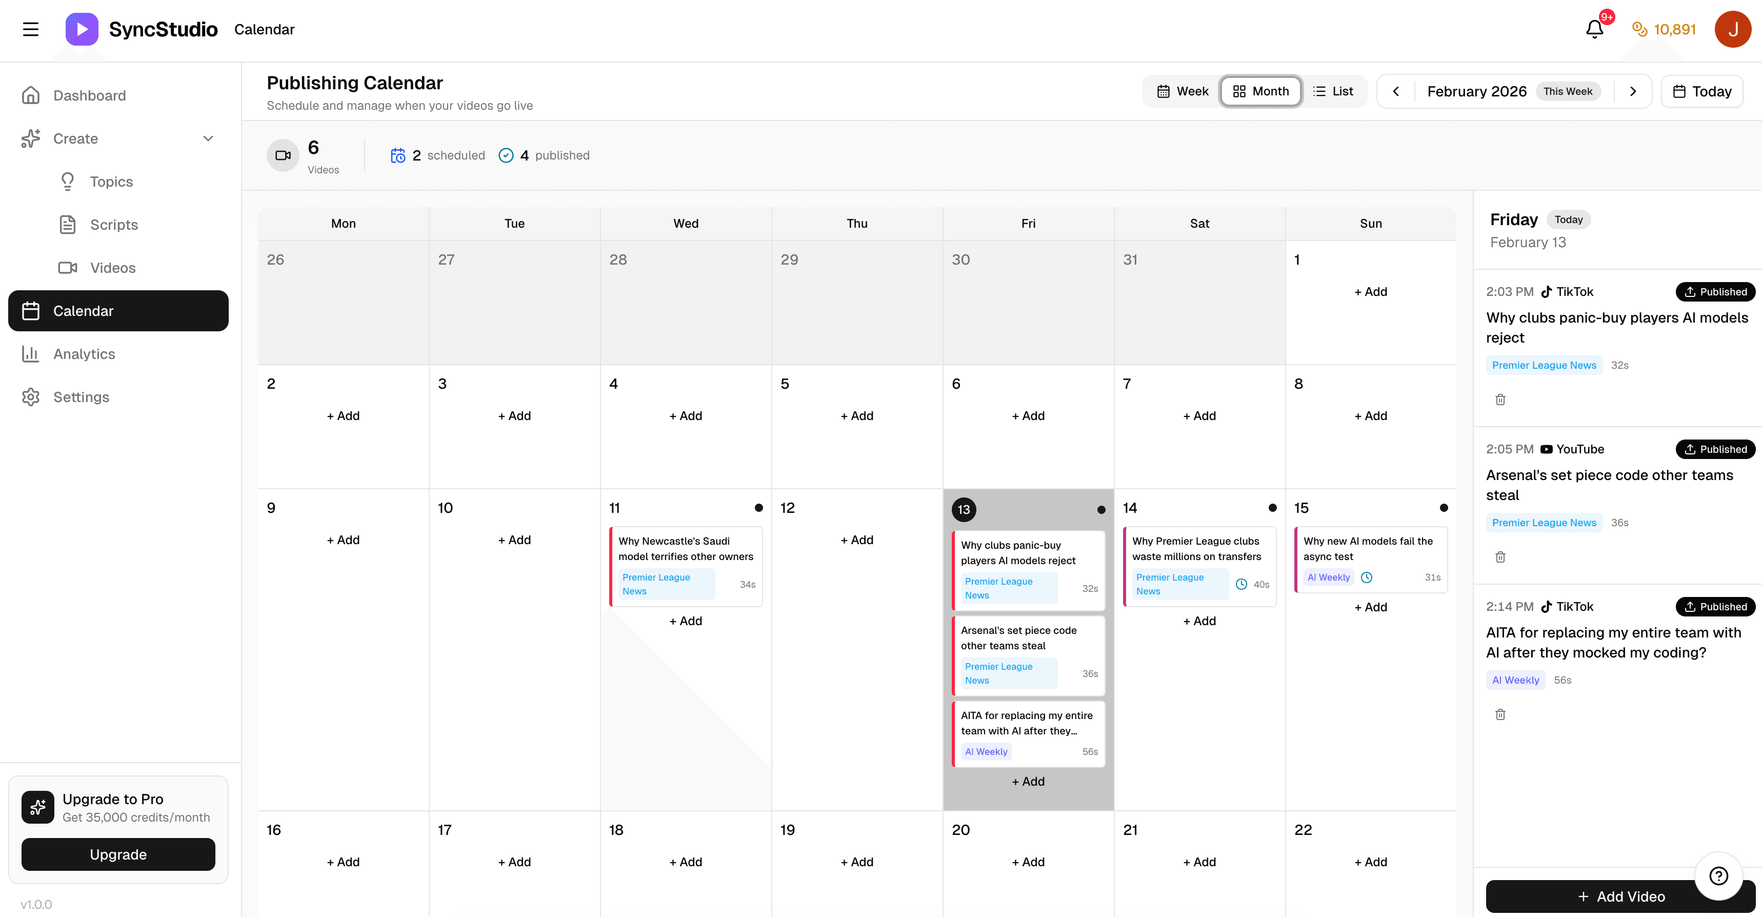Image resolution: width=1762 pixels, height=917 pixels.
Task: Click the Topics lightbulb icon
Action: pyautogui.click(x=67, y=182)
